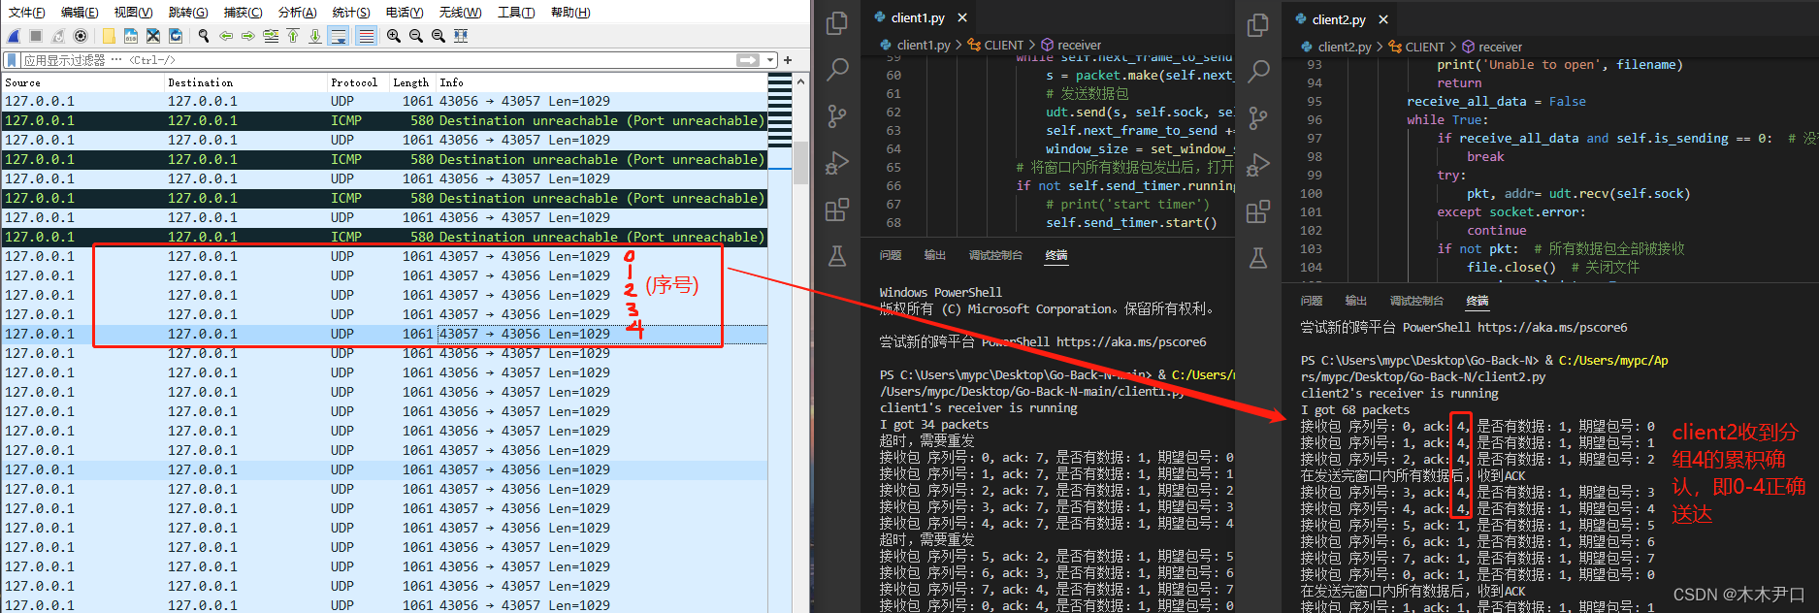Image resolution: width=1819 pixels, height=613 pixels.
Task: Go to the first packet arrow icon
Action: pyautogui.click(x=293, y=36)
